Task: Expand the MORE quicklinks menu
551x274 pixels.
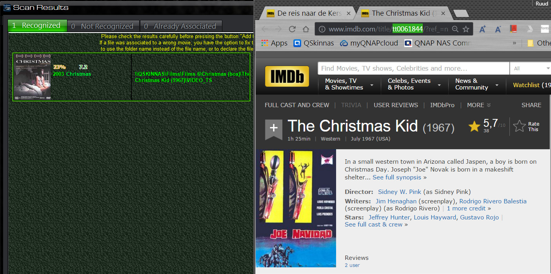Action: tap(479, 105)
